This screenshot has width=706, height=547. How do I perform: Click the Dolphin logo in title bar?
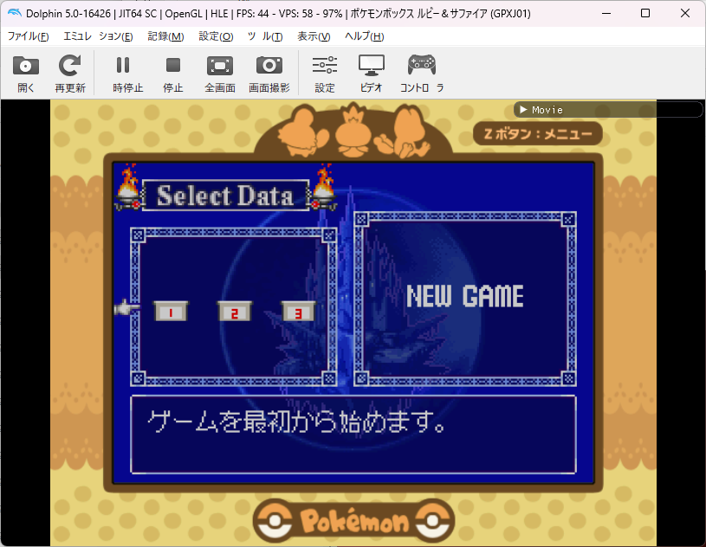pyautogui.click(x=15, y=13)
